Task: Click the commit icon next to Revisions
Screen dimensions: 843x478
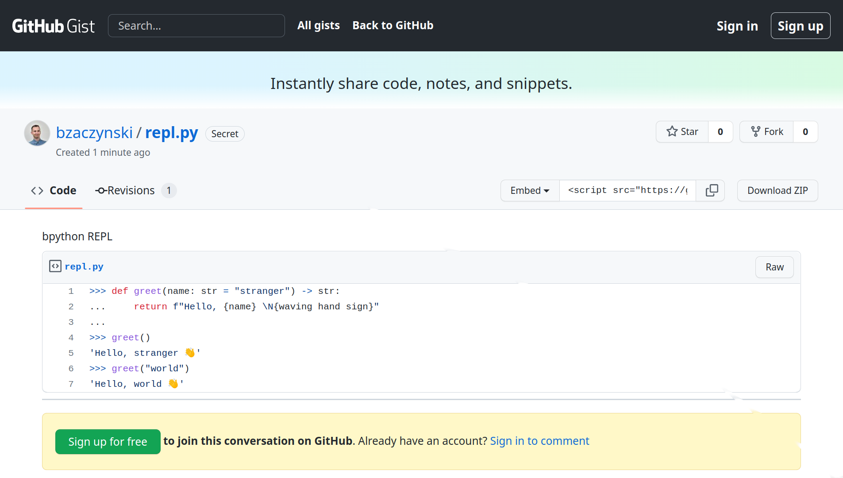Action: tap(101, 190)
